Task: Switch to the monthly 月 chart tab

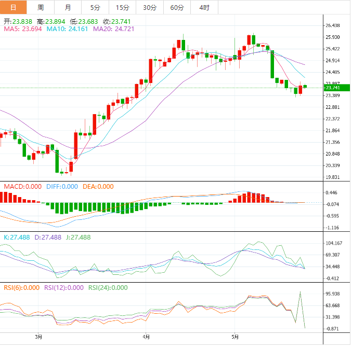Action: click(68, 7)
